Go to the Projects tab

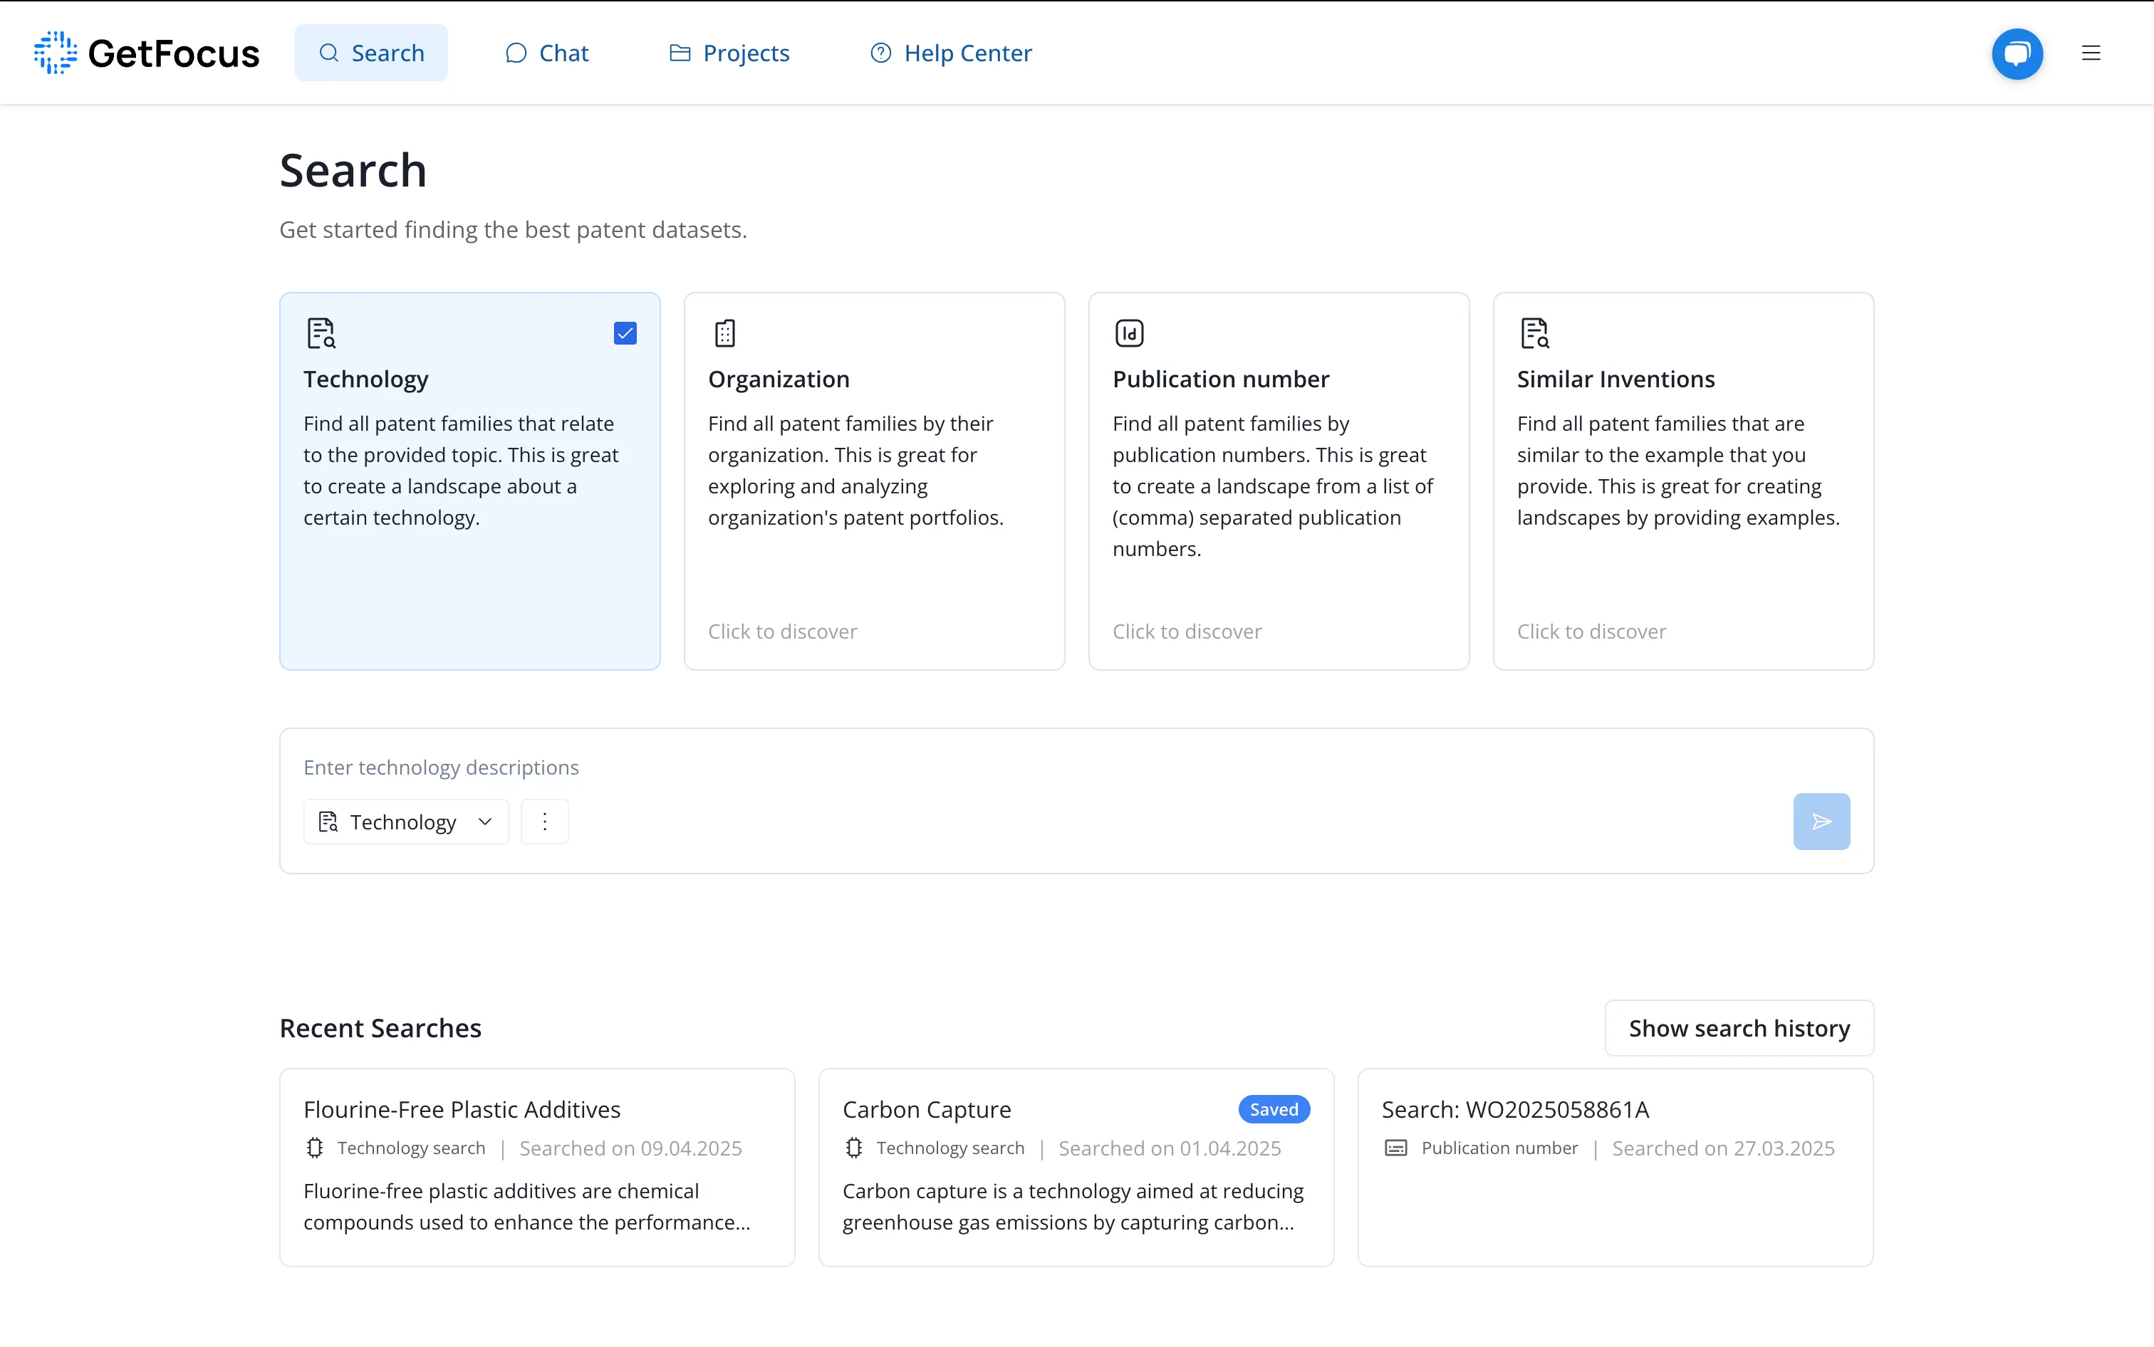click(x=729, y=53)
